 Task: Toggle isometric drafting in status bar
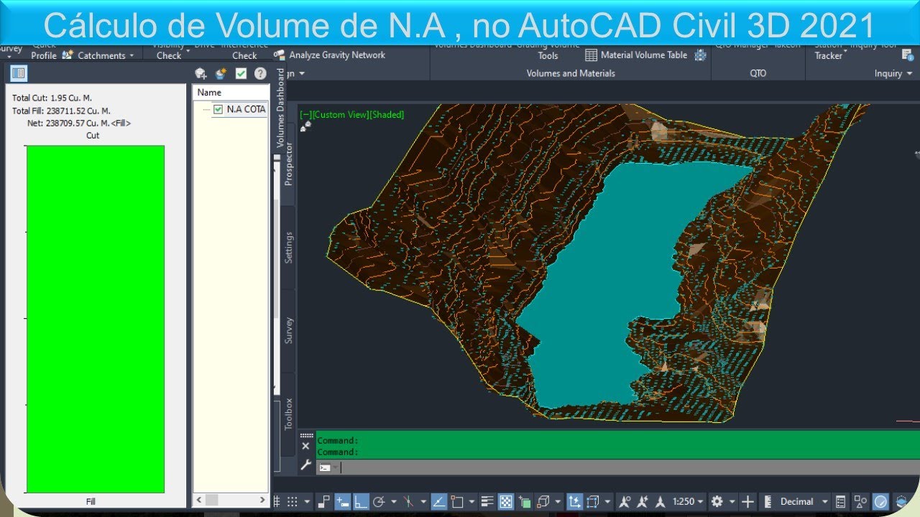pos(408,501)
